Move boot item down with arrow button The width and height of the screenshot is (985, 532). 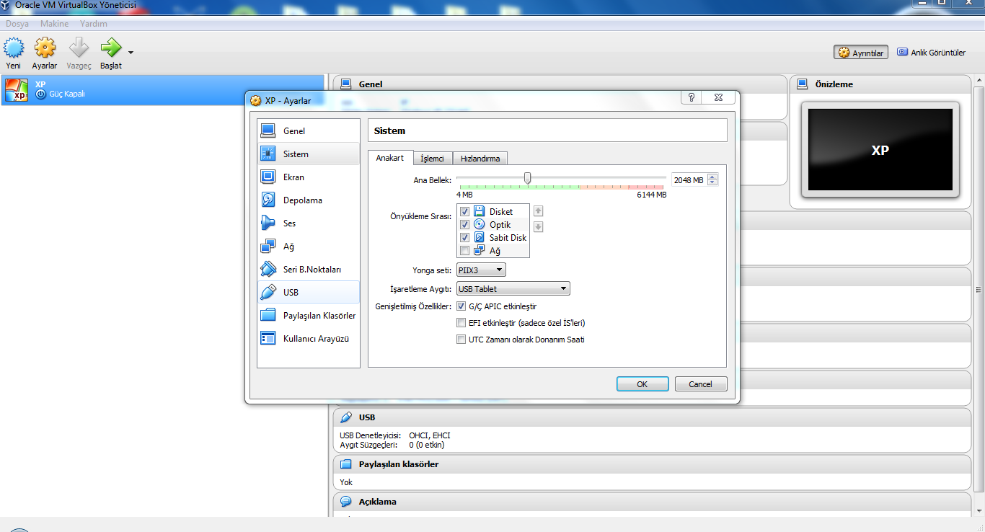click(x=538, y=227)
